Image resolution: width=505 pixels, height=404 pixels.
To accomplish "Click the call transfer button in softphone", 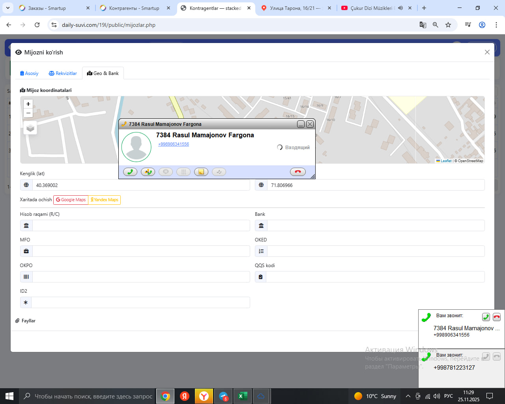I will click(x=148, y=172).
